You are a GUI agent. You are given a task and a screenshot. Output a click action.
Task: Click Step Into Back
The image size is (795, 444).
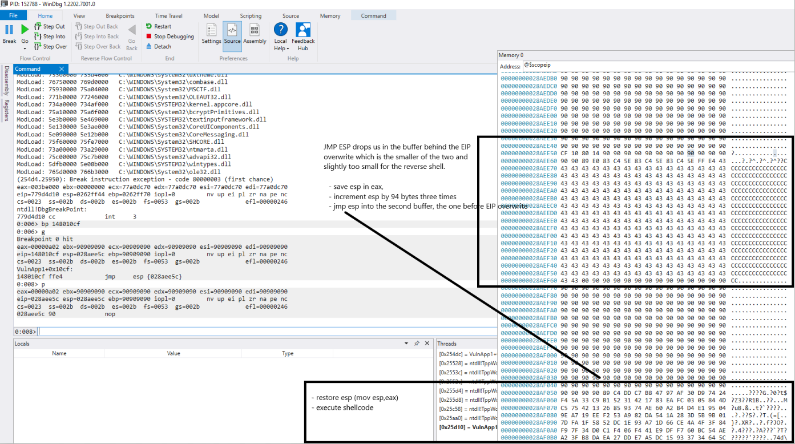pos(96,37)
